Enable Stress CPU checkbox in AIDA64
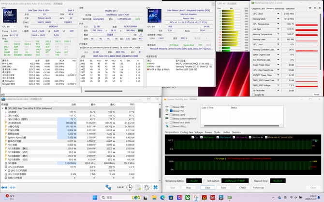The width and height of the screenshot is (324, 202). (x=171, y=107)
